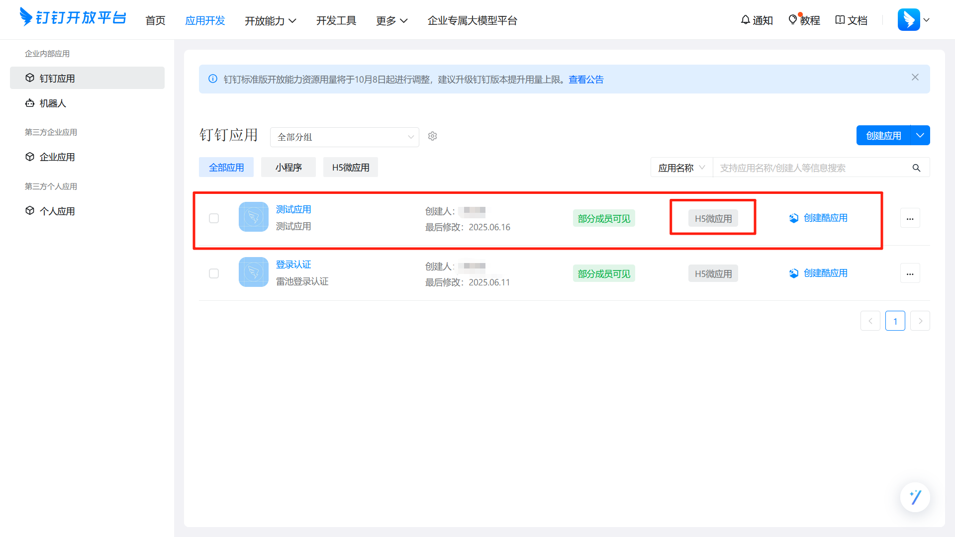Click 创建酷应用 for 测试应用
The width and height of the screenshot is (955, 537).
click(x=818, y=218)
